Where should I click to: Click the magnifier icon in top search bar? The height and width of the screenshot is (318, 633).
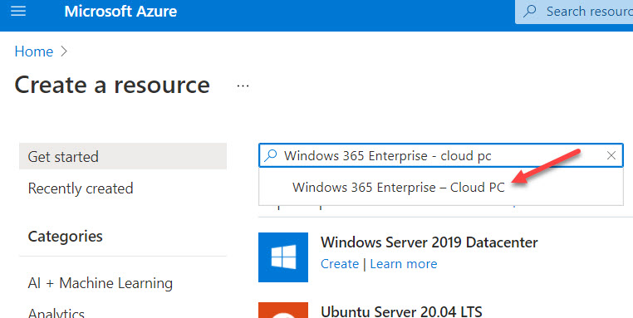tap(530, 11)
